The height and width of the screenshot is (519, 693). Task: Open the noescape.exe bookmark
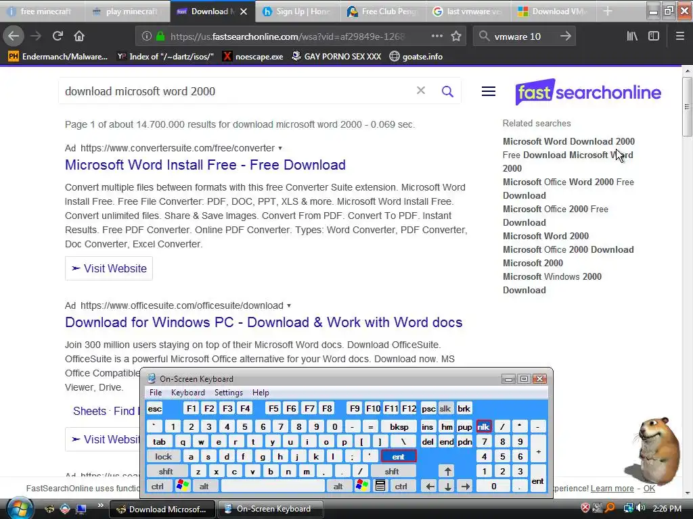(252, 57)
